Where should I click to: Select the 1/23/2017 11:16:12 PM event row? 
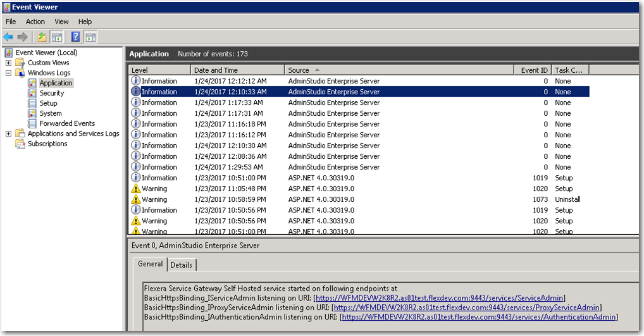coord(359,135)
